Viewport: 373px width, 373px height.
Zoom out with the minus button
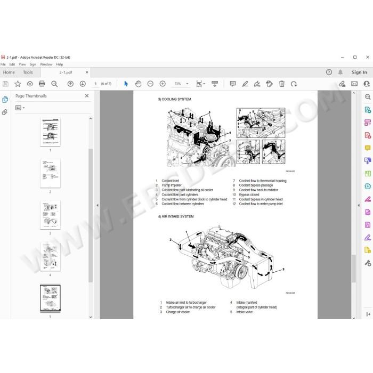pos(150,84)
